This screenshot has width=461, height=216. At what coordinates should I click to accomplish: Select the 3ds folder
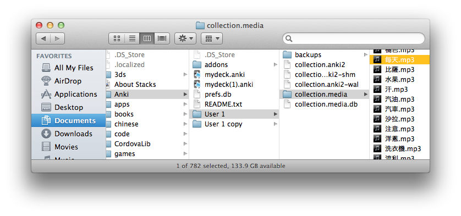click(x=147, y=75)
